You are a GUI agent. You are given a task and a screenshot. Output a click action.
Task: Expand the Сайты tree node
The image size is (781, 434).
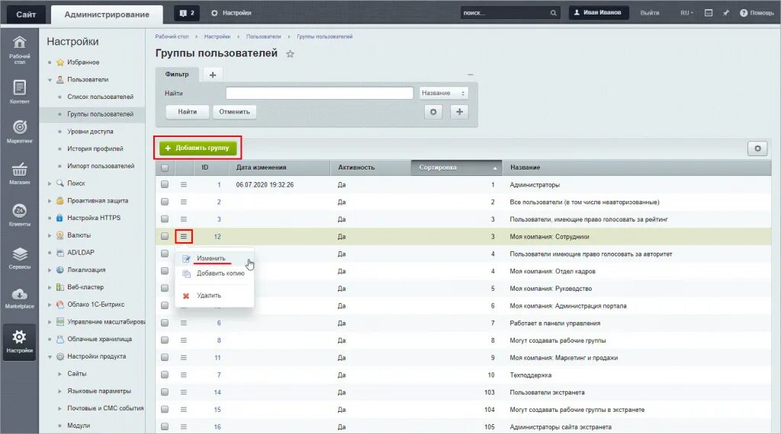[59, 374]
